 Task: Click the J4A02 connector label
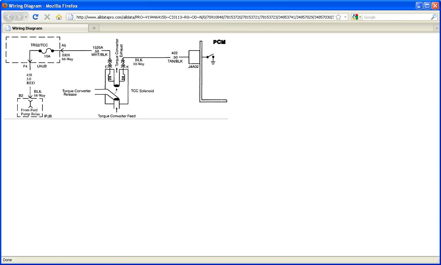pyautogui.click(x=193, y=67)
